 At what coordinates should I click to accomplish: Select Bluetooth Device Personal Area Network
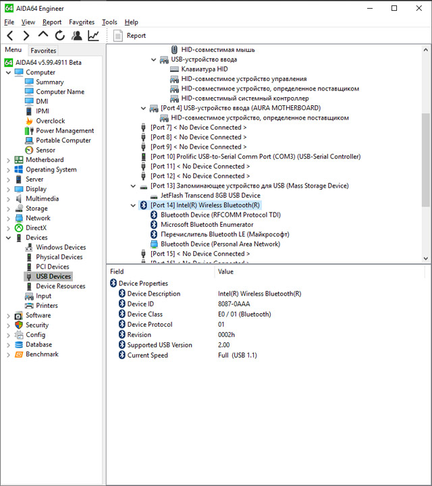click(x=220, y=244)
